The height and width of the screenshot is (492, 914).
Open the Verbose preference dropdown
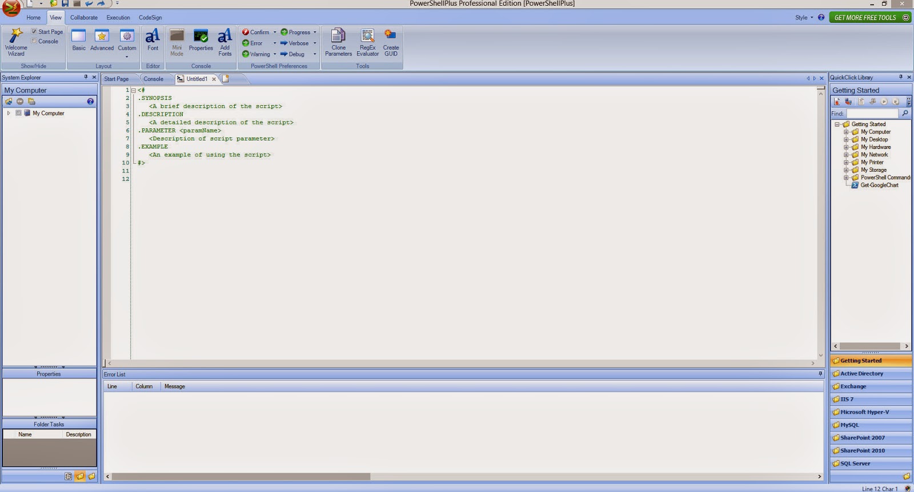point(315,43)
